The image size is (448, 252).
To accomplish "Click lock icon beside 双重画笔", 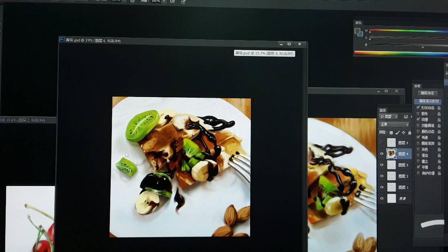I will click(x=439, y=126).
